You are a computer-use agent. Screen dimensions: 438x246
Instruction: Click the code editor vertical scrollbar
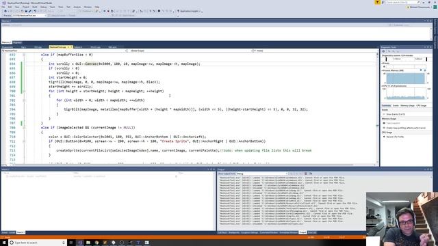(377, 107)
